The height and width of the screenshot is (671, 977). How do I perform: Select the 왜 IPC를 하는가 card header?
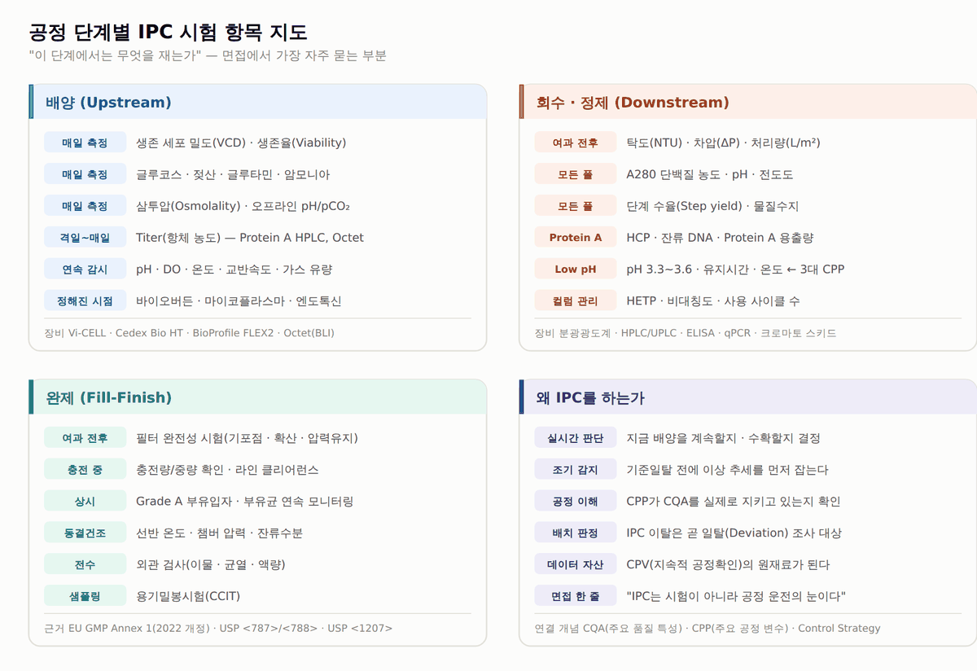pos(748,397)
